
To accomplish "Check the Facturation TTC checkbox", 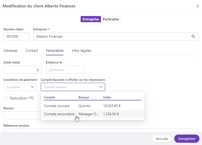I will 6,98.
